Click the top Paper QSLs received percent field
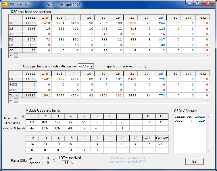Image resolution: width=217 pixels, height=171 pixels. pyautogui.click(x=138, y=66)
